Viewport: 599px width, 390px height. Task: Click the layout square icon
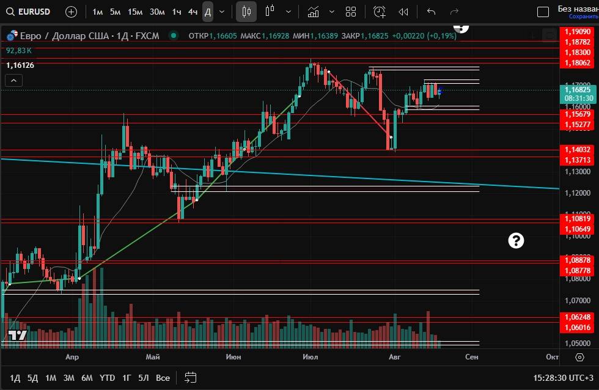(x=543, y=12)
